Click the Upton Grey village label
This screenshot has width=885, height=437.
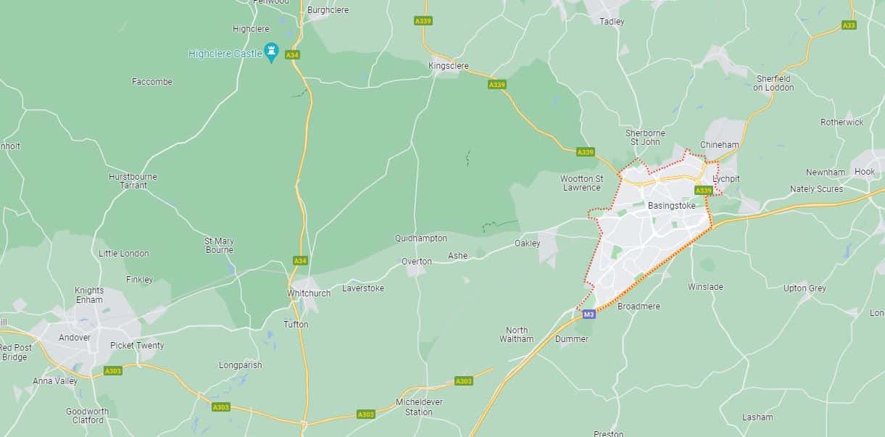(x=805, y=288)
